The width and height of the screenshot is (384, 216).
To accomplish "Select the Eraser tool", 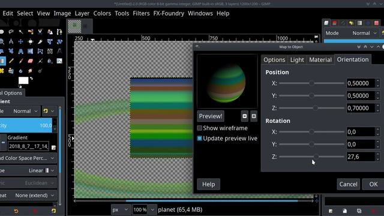I will click(31, 61).
